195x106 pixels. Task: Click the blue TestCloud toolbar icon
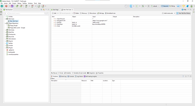click(131, 6)
